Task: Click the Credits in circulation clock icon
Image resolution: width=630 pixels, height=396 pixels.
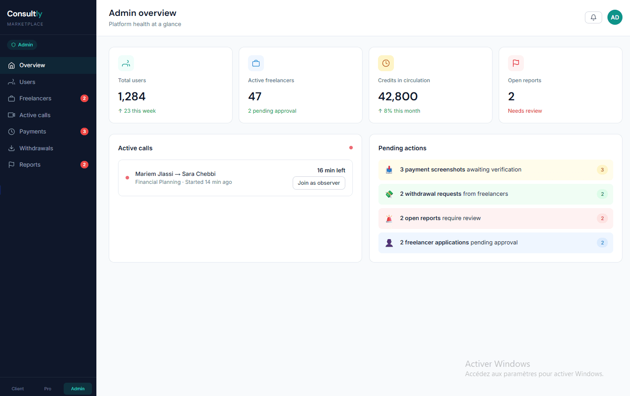Action: pyautogui.click(x=386, y=63)
